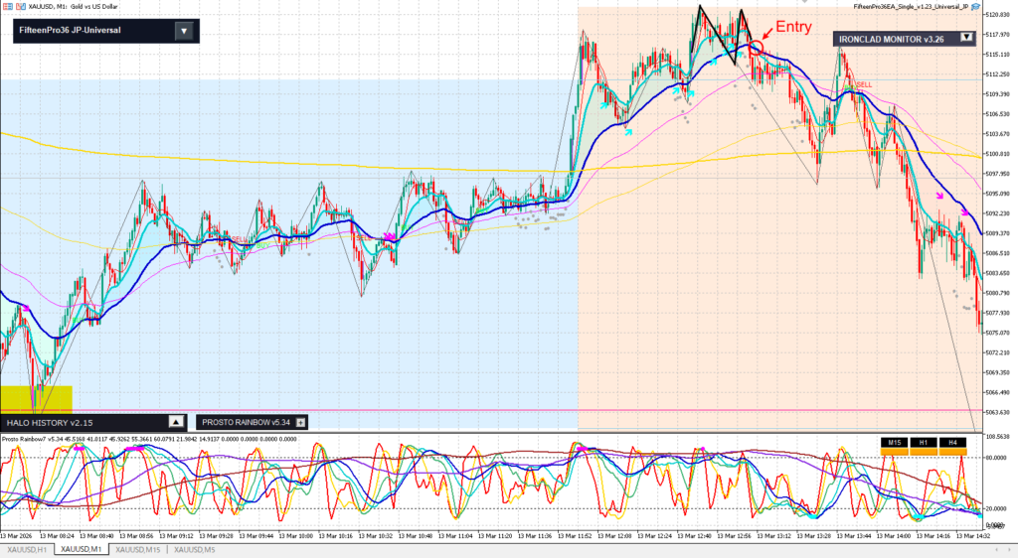Viewport: 1018px width, 558px height.
Task: Switch to the XAUUSD,M15 chart tab
Action: pyautogui.click(x=137, y=549)
